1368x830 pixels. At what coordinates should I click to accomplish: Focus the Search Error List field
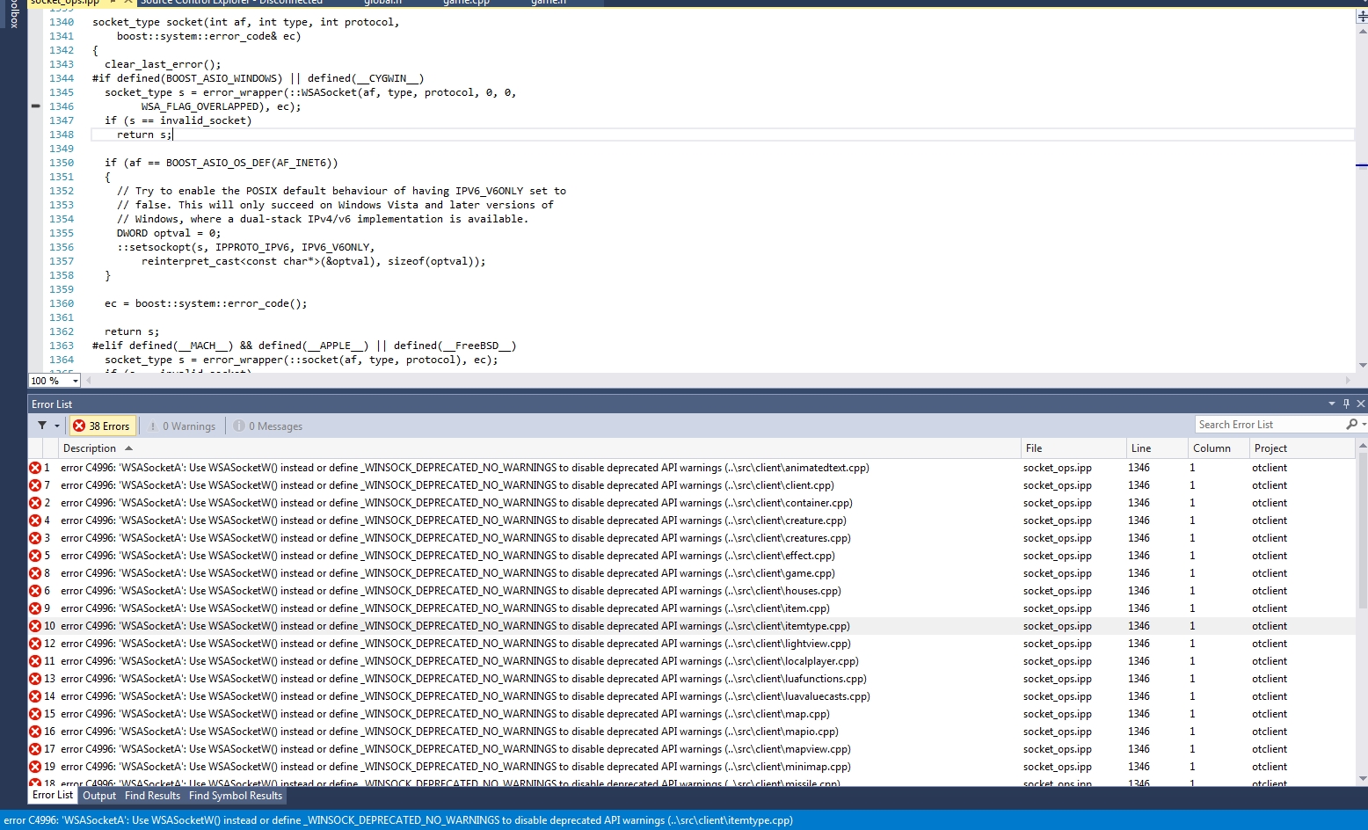[x=1270, y=425]
